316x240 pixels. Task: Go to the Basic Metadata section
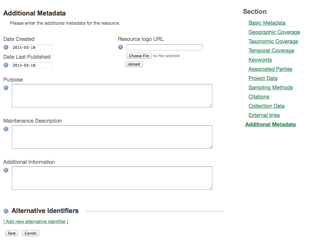tap(267, 23)
